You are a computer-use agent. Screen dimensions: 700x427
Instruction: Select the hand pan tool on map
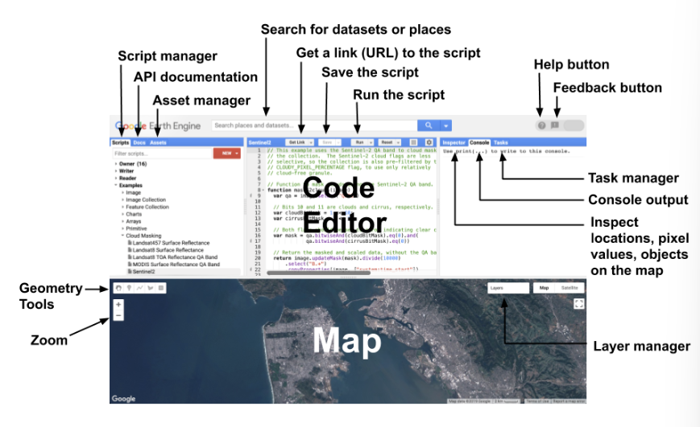[118, 288]
